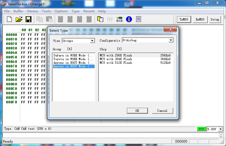Screen dimensions: 226x146
Task: Click the third gray chip toolbar icon
Action: 79,19
